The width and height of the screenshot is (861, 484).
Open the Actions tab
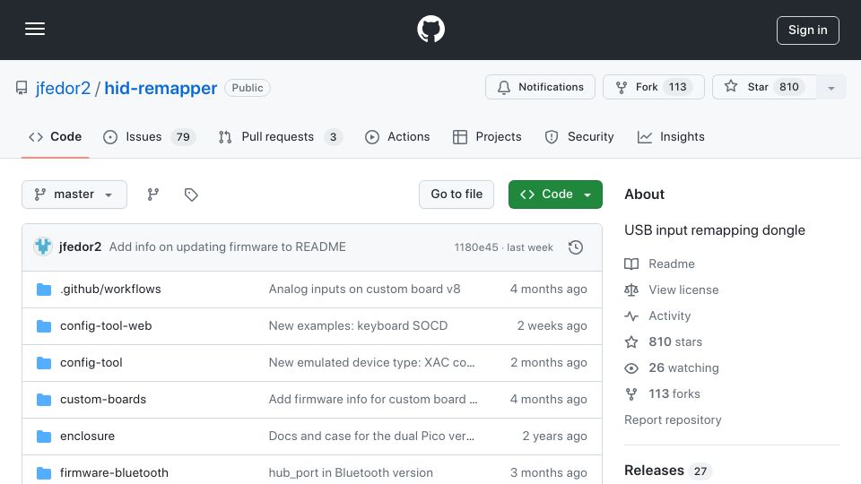click(x=397, y=137)
